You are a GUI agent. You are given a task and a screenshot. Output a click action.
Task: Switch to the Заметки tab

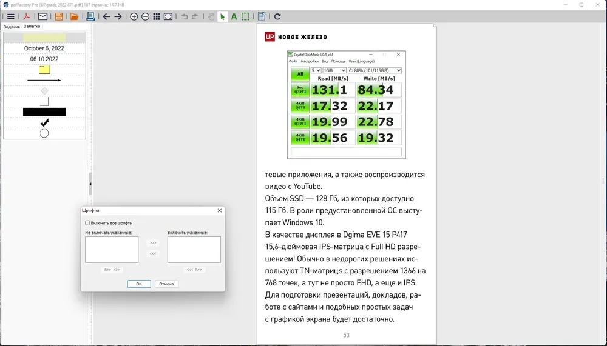point(32,26)
